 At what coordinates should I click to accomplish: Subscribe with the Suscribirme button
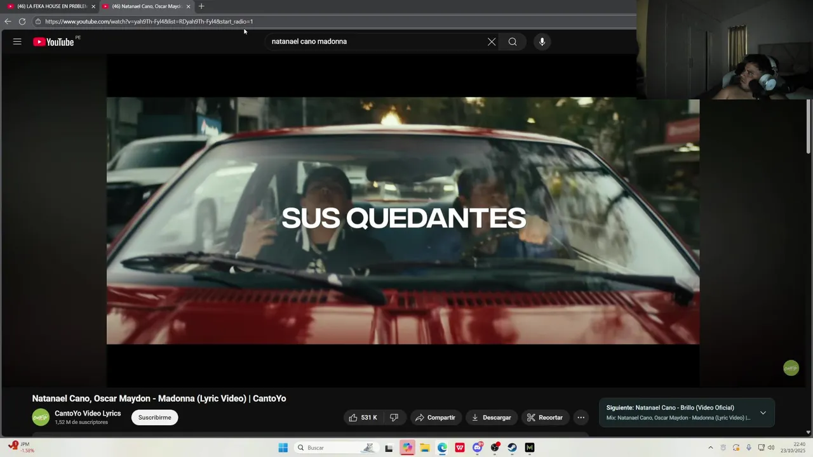pyautogui.click(x=155, y=418)
